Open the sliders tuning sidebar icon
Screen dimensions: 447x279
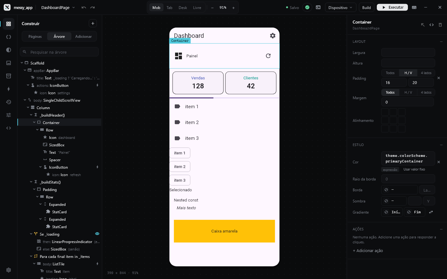click(x=9, y=115)
